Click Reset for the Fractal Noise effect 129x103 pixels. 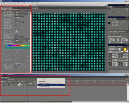[16, 11]
